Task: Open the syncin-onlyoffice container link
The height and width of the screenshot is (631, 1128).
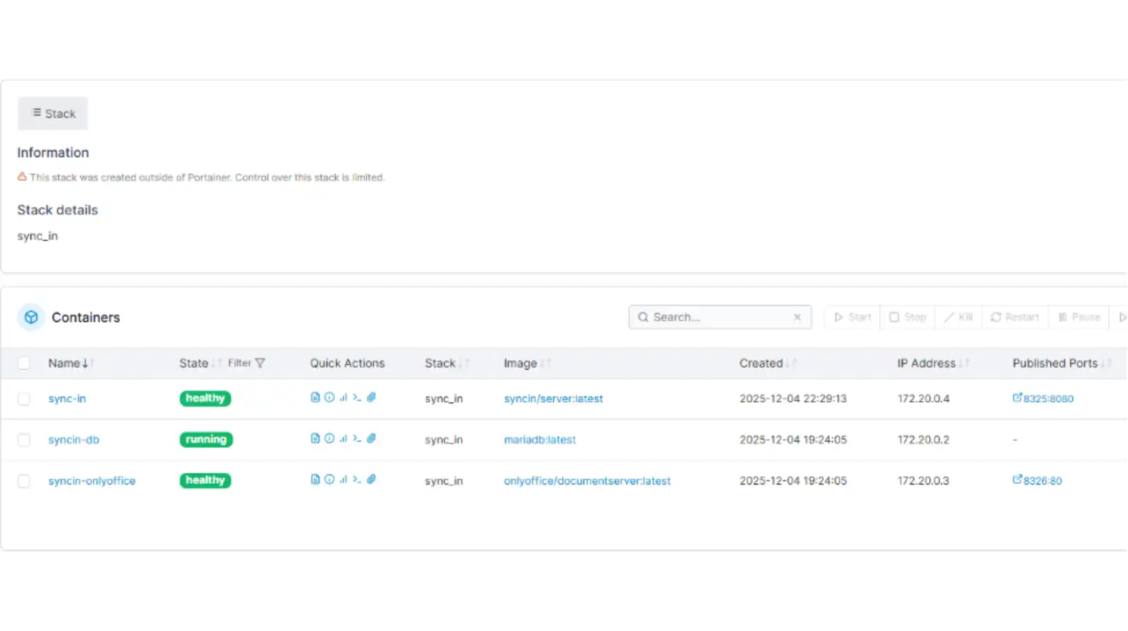Action: click(92, 481)
